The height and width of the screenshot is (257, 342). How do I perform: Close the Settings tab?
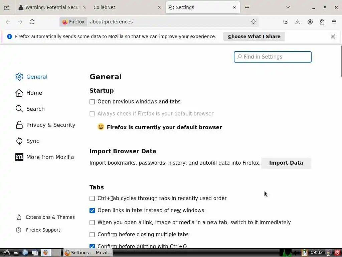pyautogui.click(x=234, y=7)
